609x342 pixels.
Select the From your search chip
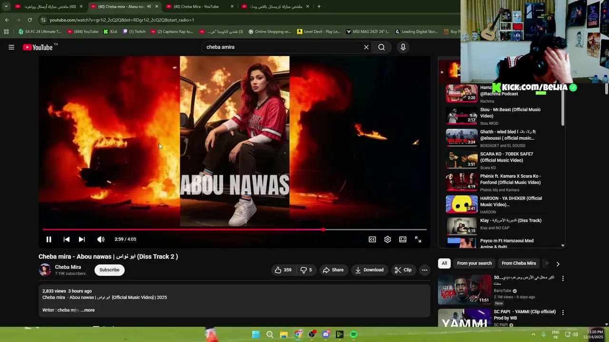[x=474, y=263]
